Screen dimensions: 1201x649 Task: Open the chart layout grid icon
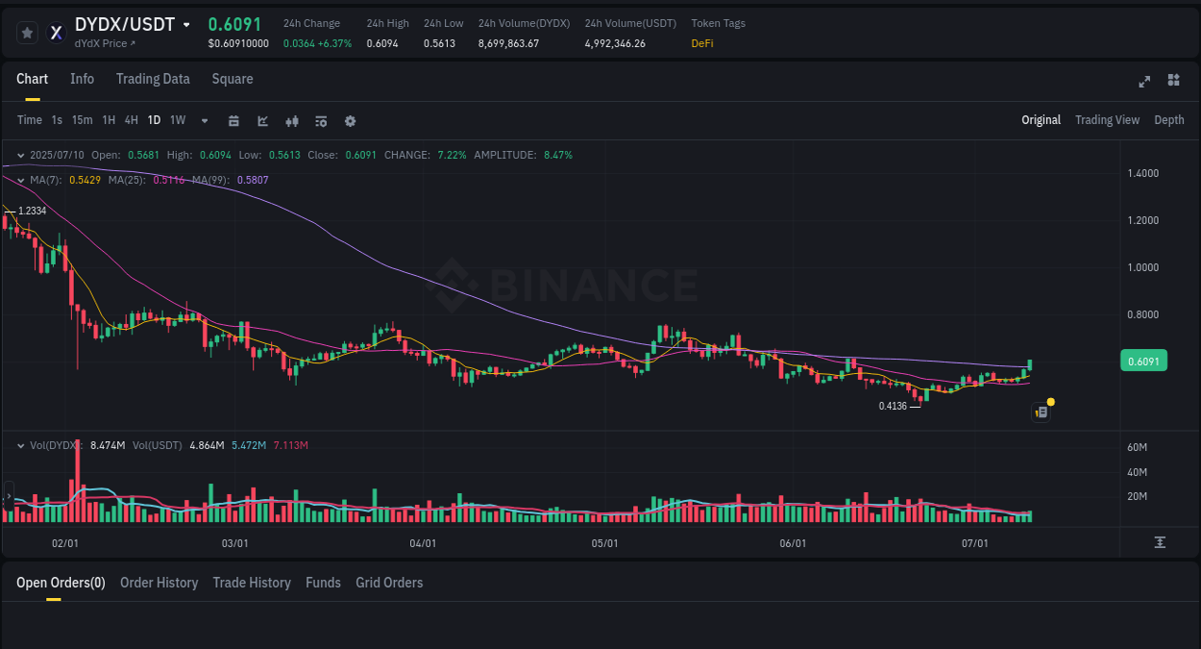tap(1173, 82)
